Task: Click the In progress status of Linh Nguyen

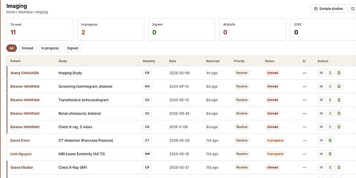Action: pyautogui.click(x=275, y=154)
